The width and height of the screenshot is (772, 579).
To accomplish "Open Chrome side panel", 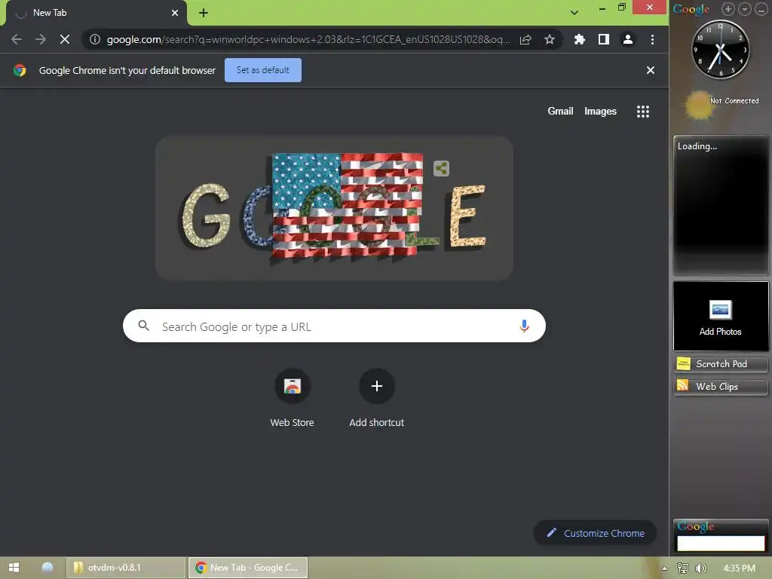I will [604, 39].
